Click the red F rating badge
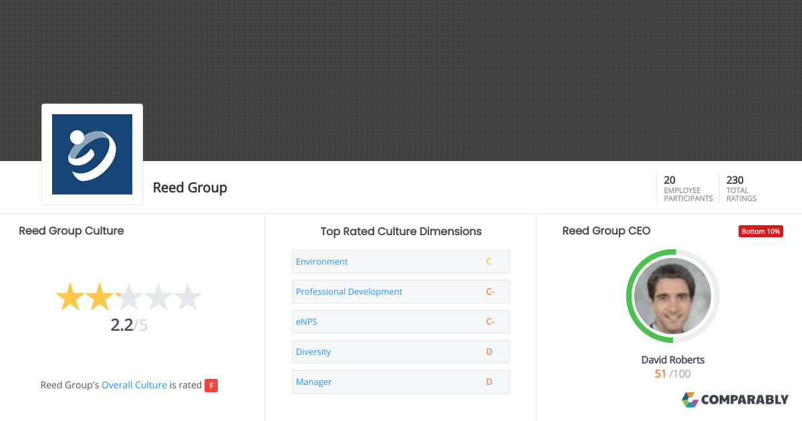The width and height of the screenshot is (802, 421). pyautogui.click(x=211, y=385)
